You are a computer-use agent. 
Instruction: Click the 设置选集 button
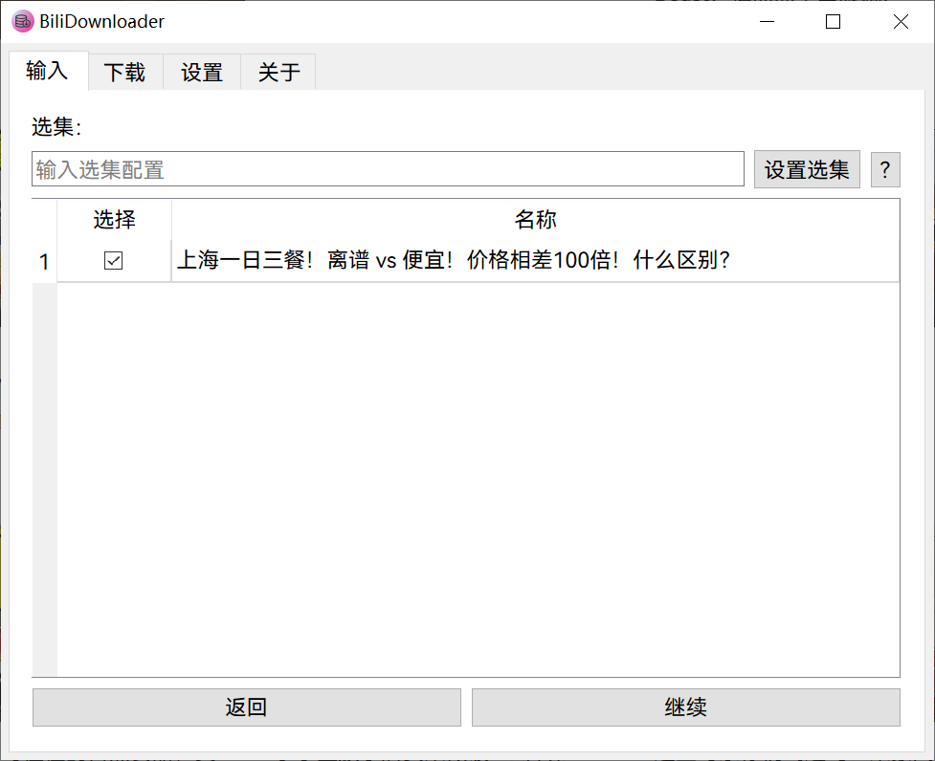point(807,170)
